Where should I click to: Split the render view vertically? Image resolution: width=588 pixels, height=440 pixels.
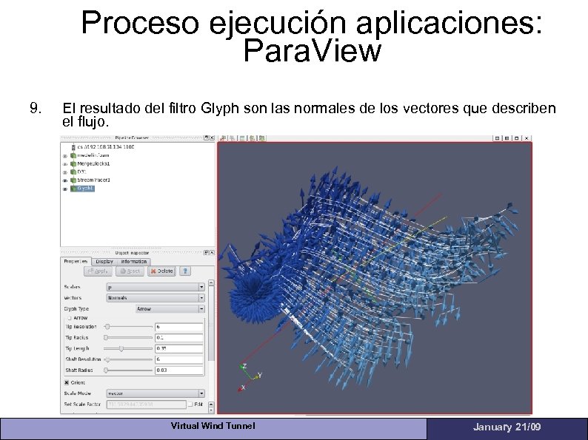507,138
